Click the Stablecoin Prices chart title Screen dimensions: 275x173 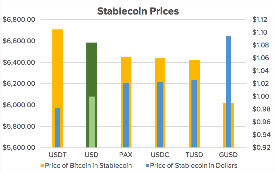coord(138,11)
